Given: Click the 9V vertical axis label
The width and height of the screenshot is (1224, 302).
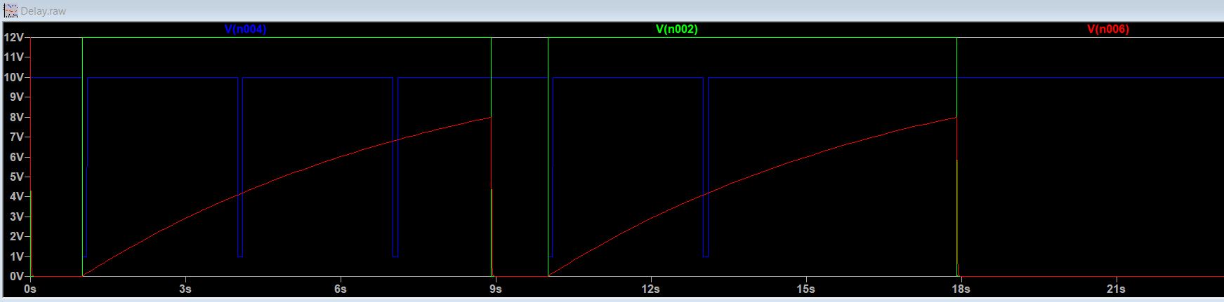Looking at the screenshot, I should 17,97.
